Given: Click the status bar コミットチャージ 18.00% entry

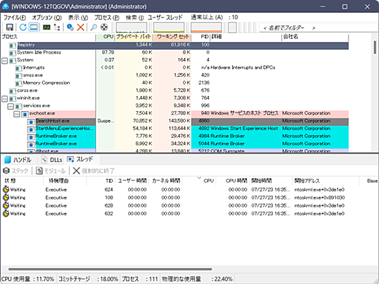Looking at the screenshot, I should coord(88,279).
